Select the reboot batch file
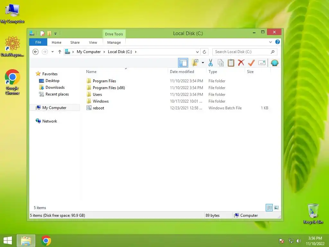This screenshot has height=247, width=329. [x=98, y=108]
